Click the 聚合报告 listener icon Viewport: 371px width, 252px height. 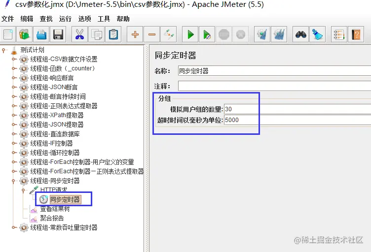coord(34,219)
